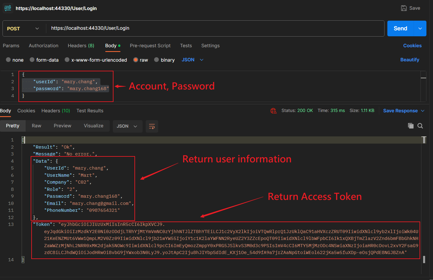Viewport: 433px width, 280px height.
Task: Open the response Headers (10) tab
Action: [x=55, y=110]
